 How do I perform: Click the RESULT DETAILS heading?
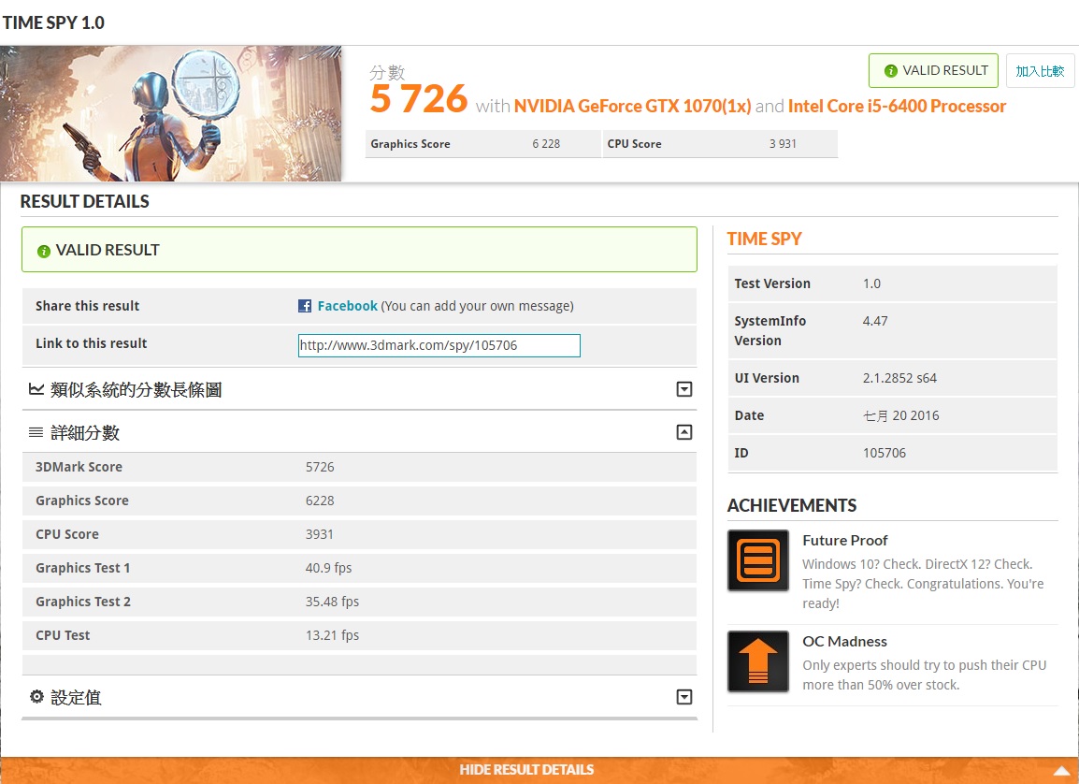pyautogui.click(x=85, y=202)
